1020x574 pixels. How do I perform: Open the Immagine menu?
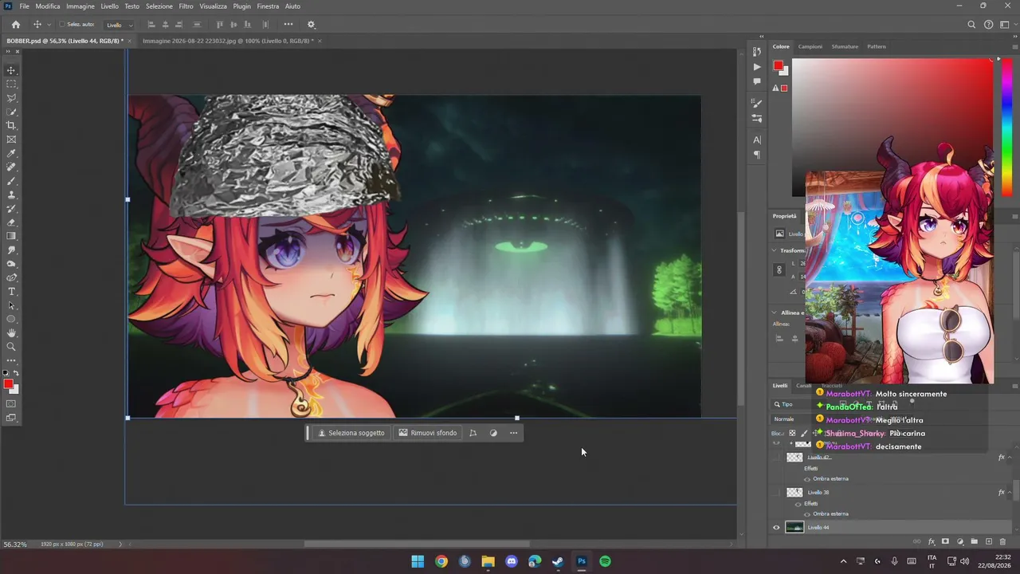point(80,6)
